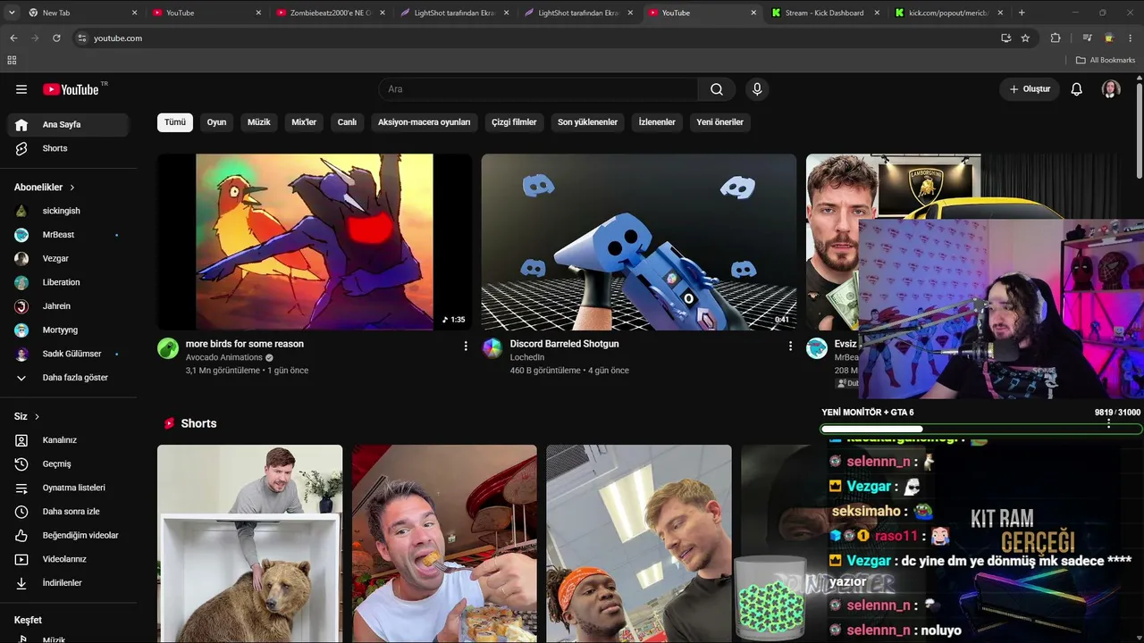The image size is (1144, 643).
Task: Play the Discord shotgun video thumbnail
Action: click(639, 242)
